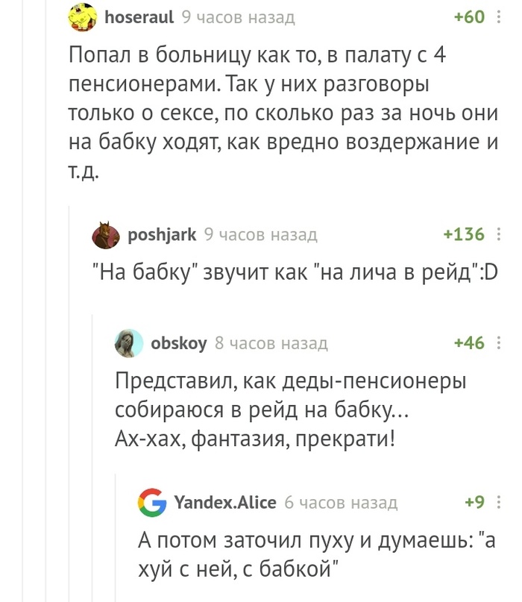522x602 pixels.
Task: Click the +46 rating on obskoy's comment
Action: (x=469, y=344)
